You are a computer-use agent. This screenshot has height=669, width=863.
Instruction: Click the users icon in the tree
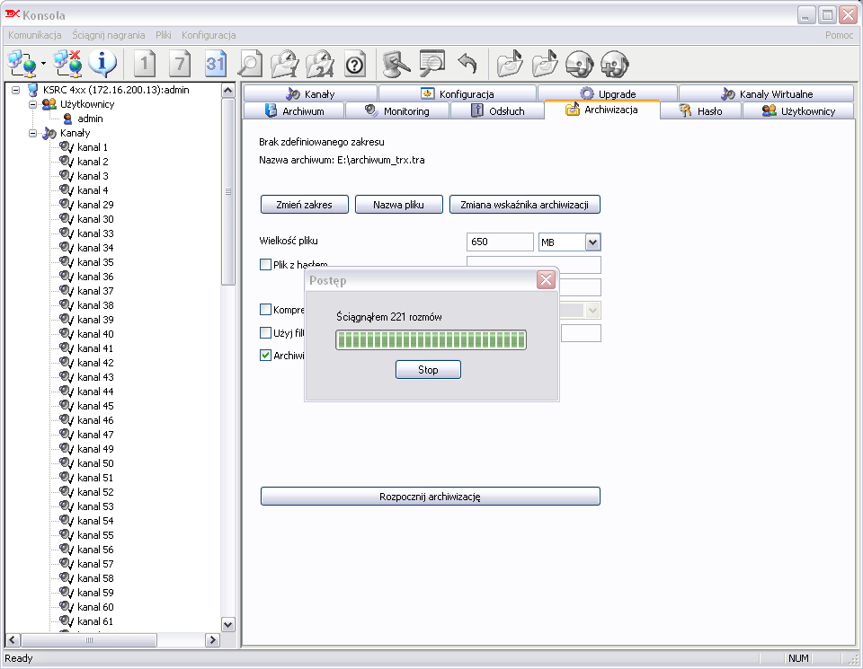(x=49, y=104)
